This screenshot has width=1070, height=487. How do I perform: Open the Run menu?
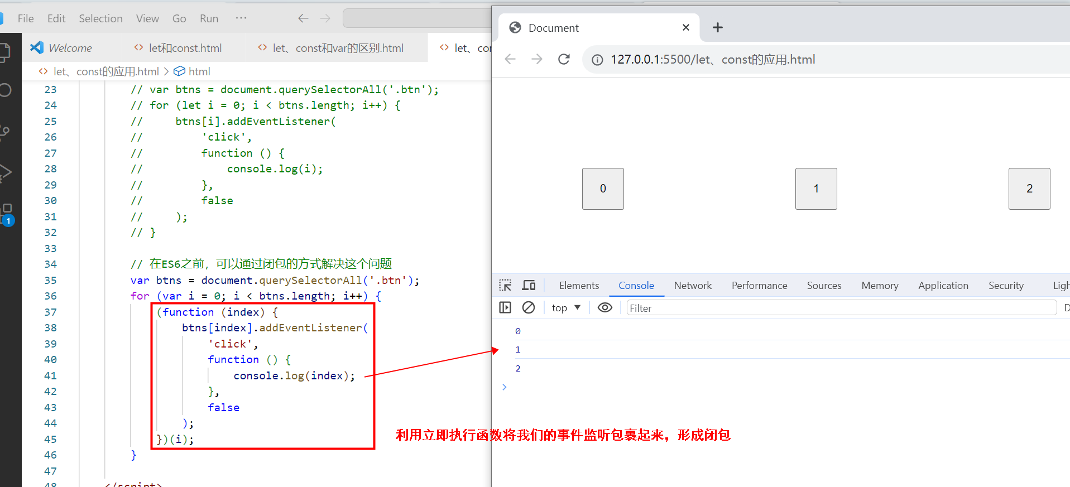point(209,18)
